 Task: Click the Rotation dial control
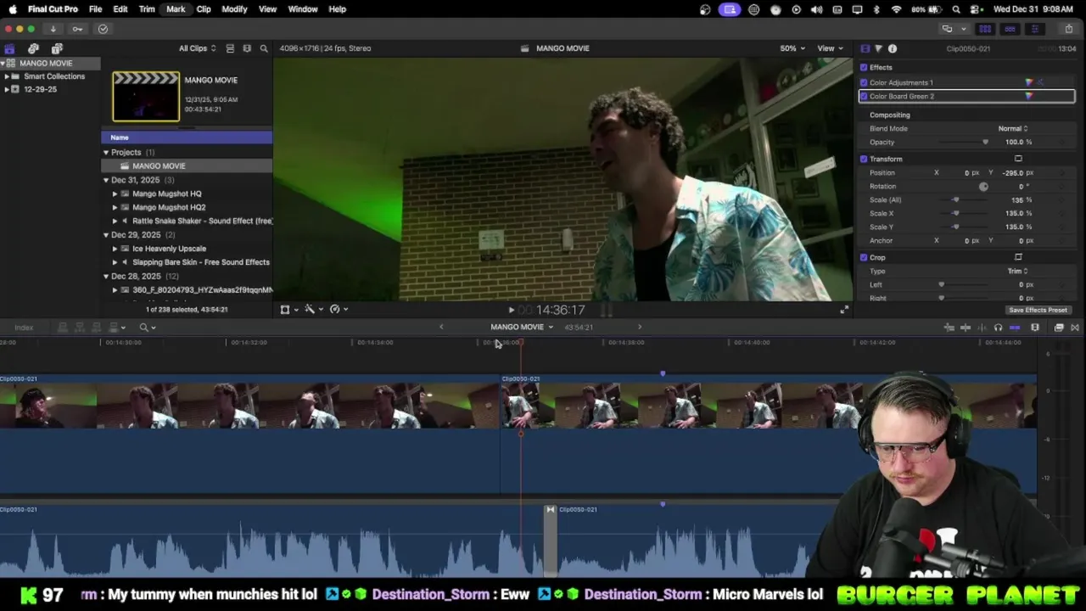coord(983,186)
